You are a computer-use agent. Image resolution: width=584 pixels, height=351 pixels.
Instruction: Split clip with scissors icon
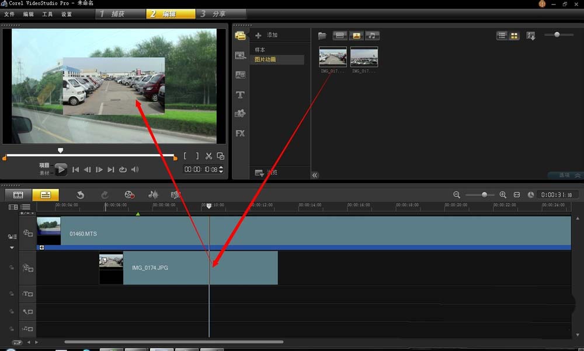pyautogui.click(x=208, y=156)
